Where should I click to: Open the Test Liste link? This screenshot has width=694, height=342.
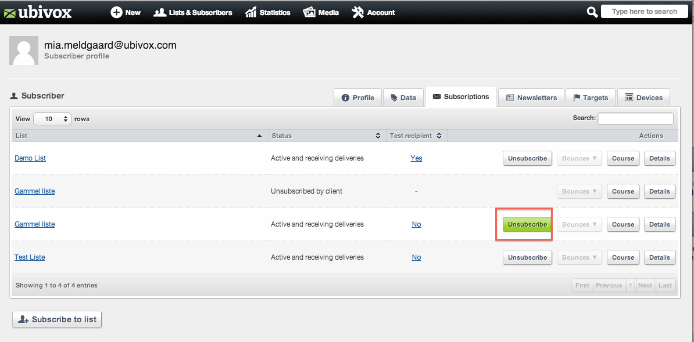coord(30,257)
